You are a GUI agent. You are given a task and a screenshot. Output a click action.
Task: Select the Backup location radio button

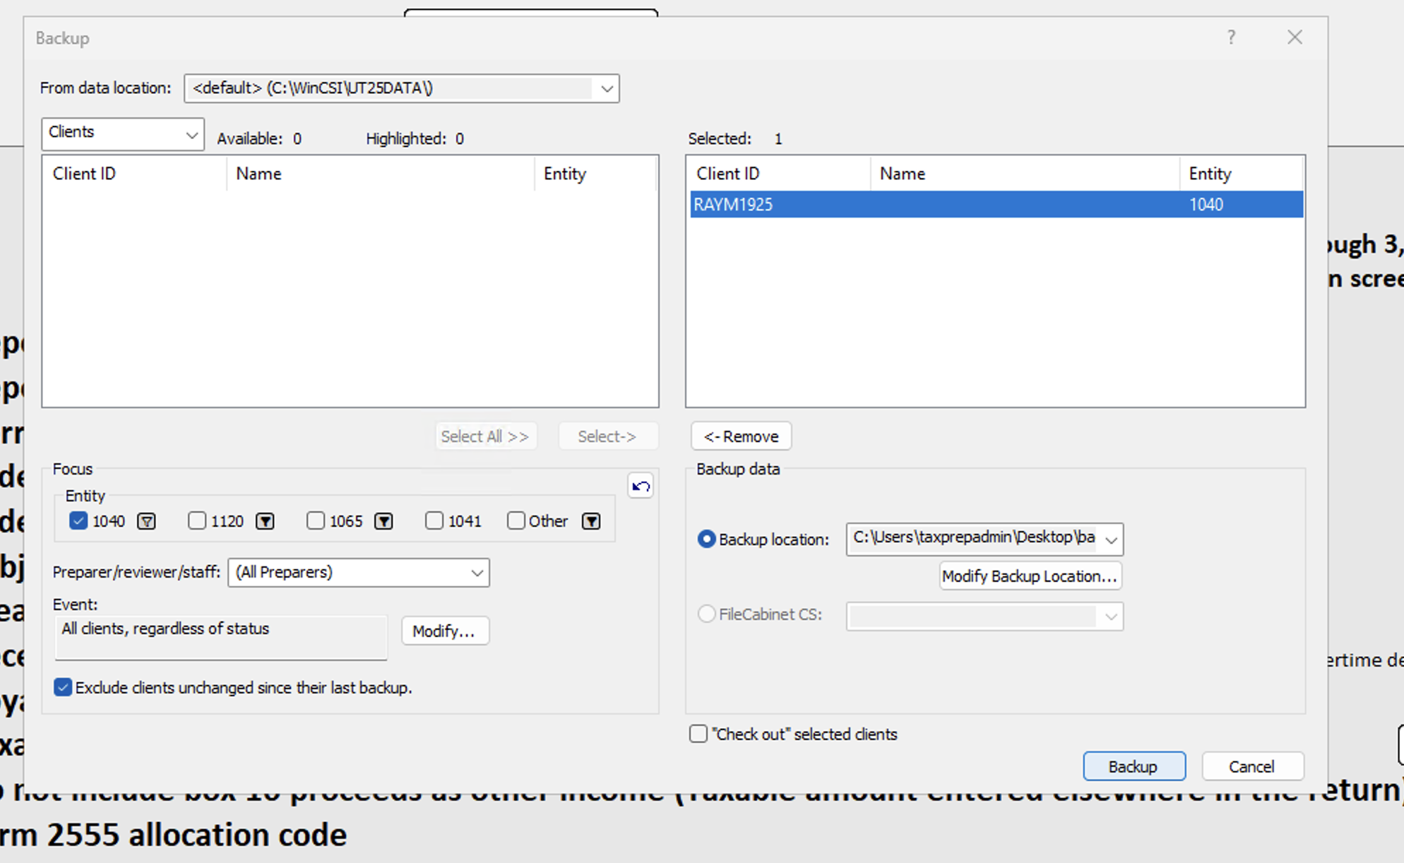point(706,540)
